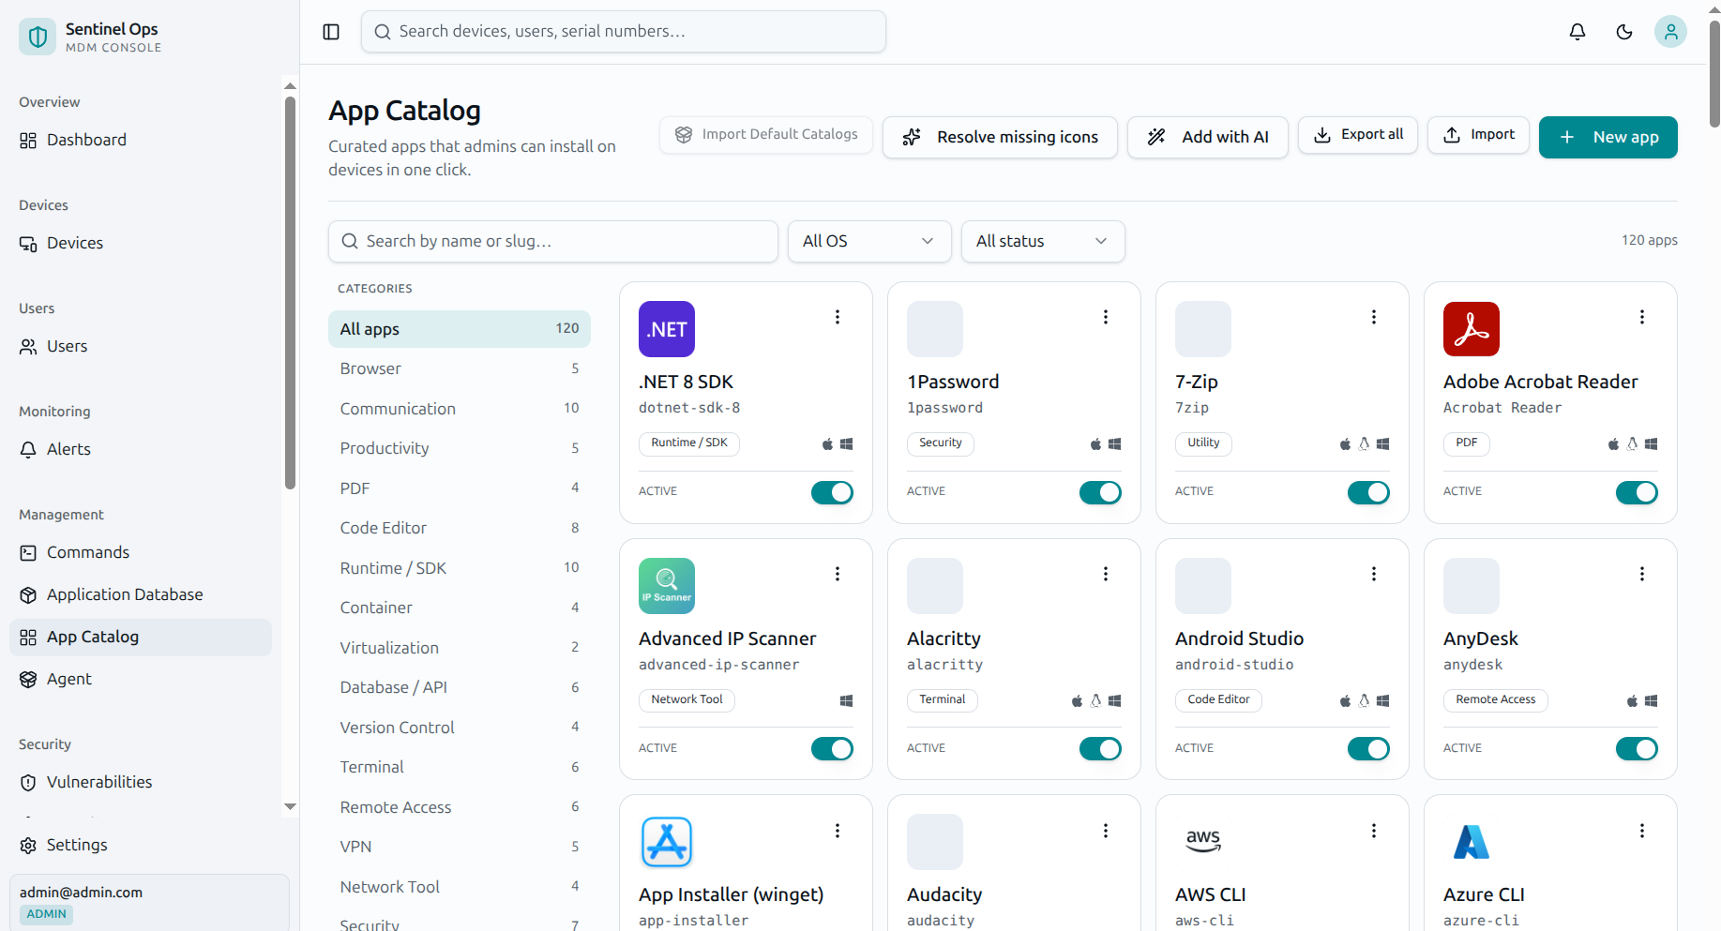Click the AWS CLI app icon
This screenshot has width=1721, height=931.
tap(1203, 842)
